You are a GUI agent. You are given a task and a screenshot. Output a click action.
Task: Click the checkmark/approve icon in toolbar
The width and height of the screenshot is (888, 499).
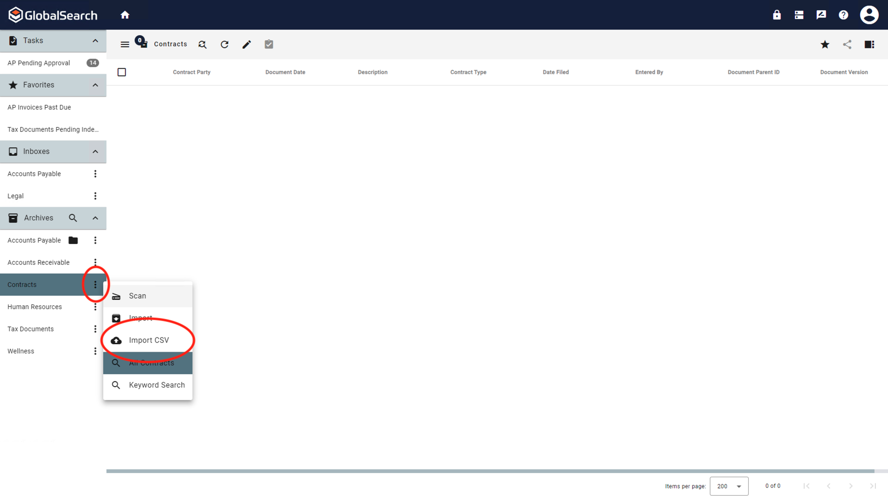[268, 44]
